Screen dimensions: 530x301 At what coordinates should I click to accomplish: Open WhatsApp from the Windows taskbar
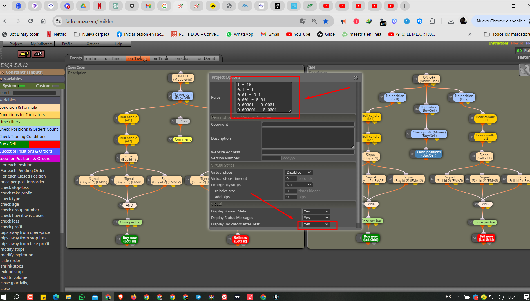tap(82, 297)
